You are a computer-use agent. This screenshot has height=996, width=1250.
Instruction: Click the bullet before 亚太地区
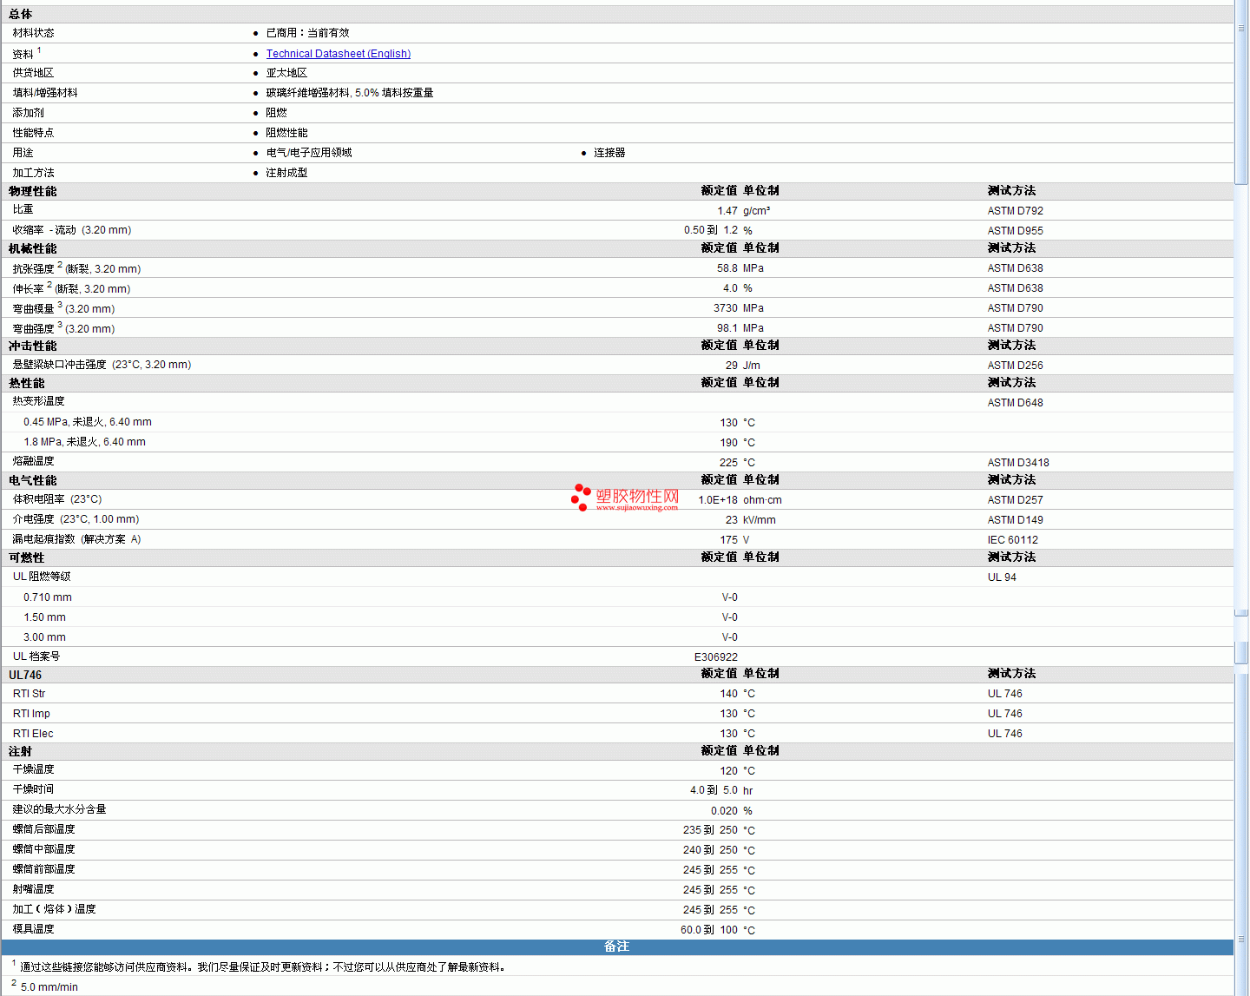(255, 74)
